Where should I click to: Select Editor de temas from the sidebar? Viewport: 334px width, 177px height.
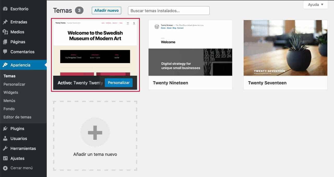(17, 117)
